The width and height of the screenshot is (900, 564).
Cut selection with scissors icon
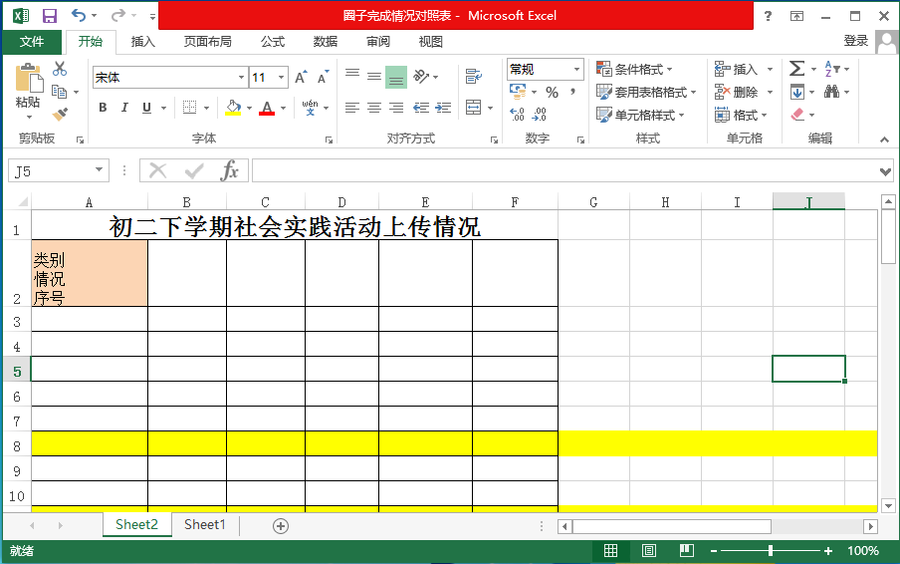[x=60, y=69]
